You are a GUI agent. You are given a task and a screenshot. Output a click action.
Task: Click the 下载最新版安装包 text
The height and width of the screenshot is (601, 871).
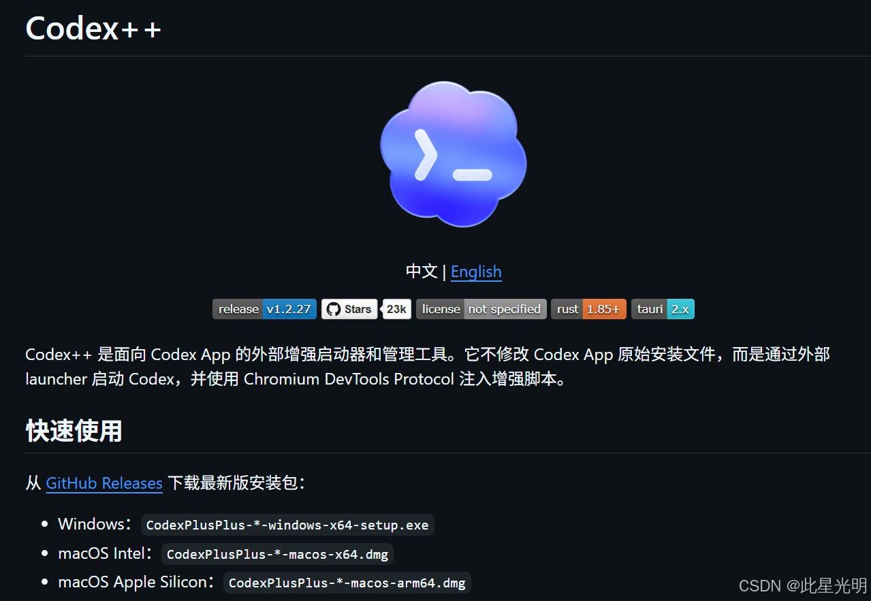(x=233, y=483)
